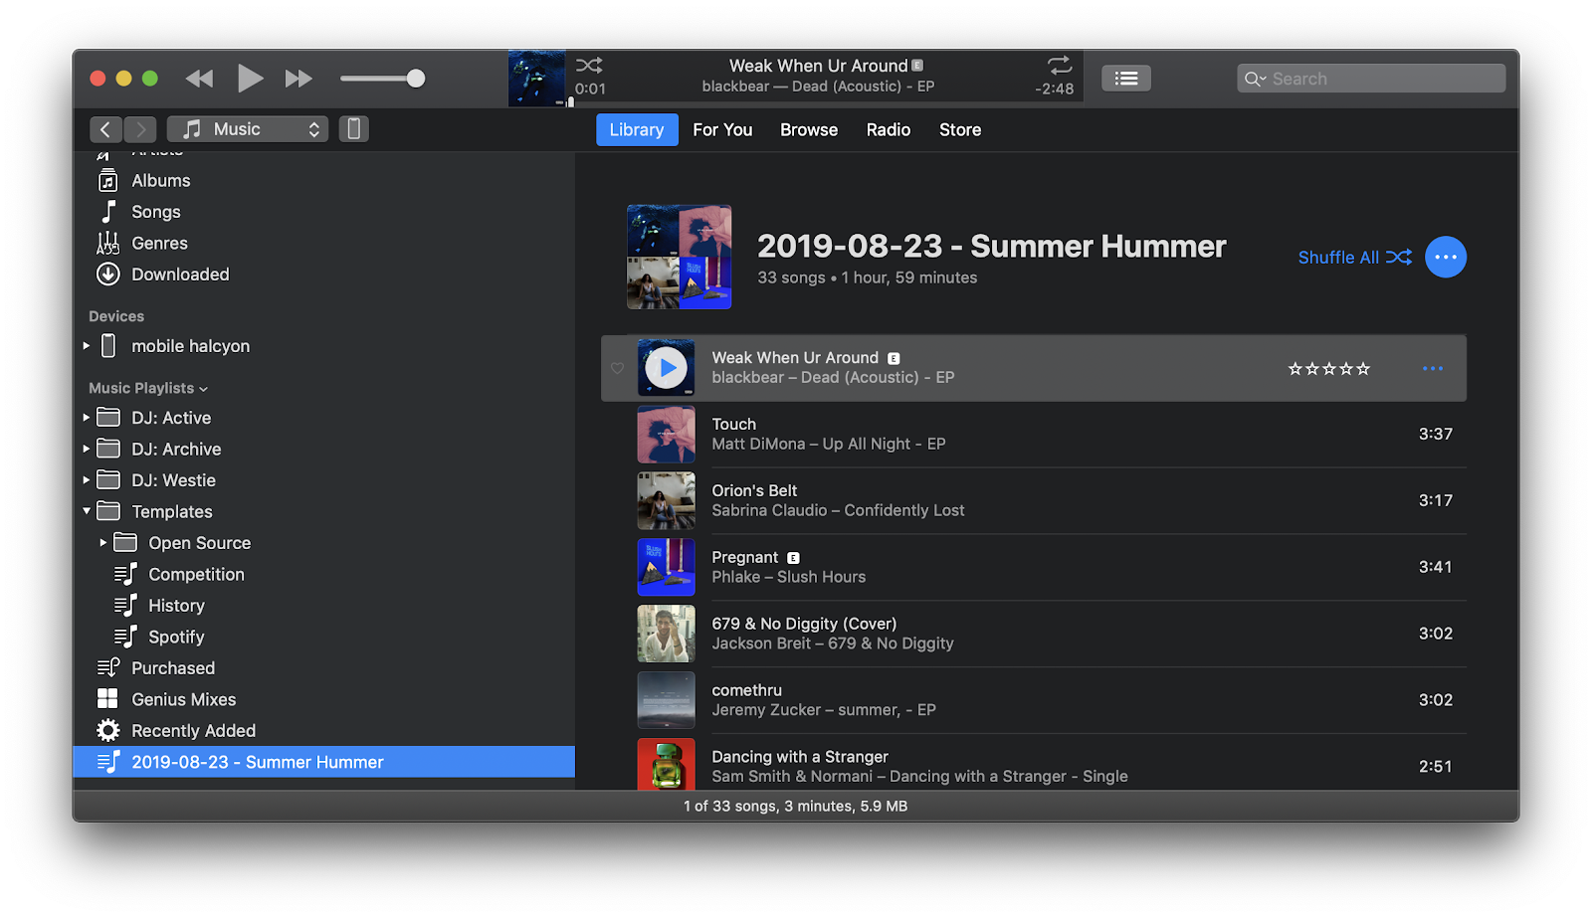
Task: Collapse the Templates folder
Action: [87, 511]
